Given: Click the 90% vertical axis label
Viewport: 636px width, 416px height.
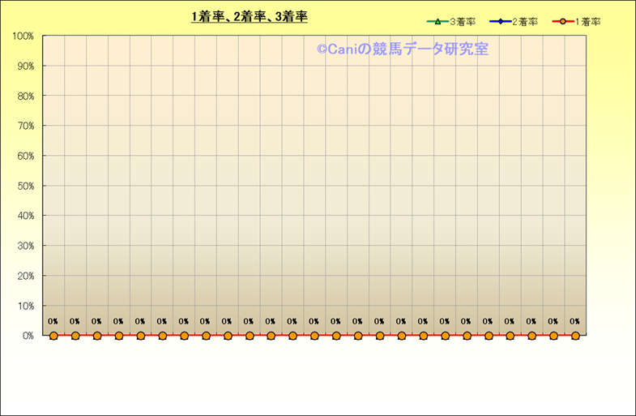Looking at the screenshot, I should [x=24, y=66].
